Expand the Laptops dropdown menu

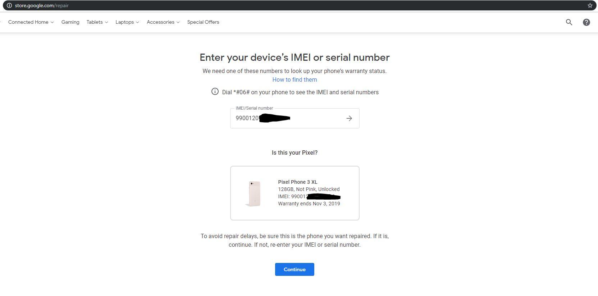pyautogui.click(x=127, y=22)
